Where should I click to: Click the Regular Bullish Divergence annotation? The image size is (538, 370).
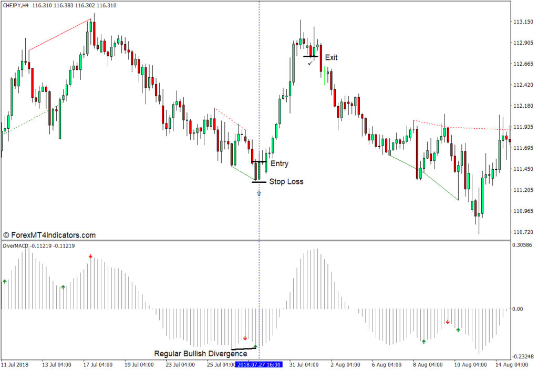[200, 354]
